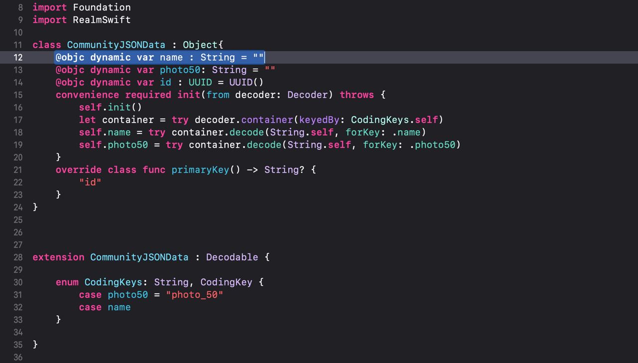Click the "required" keyword on line 15

tap(148, 95)
